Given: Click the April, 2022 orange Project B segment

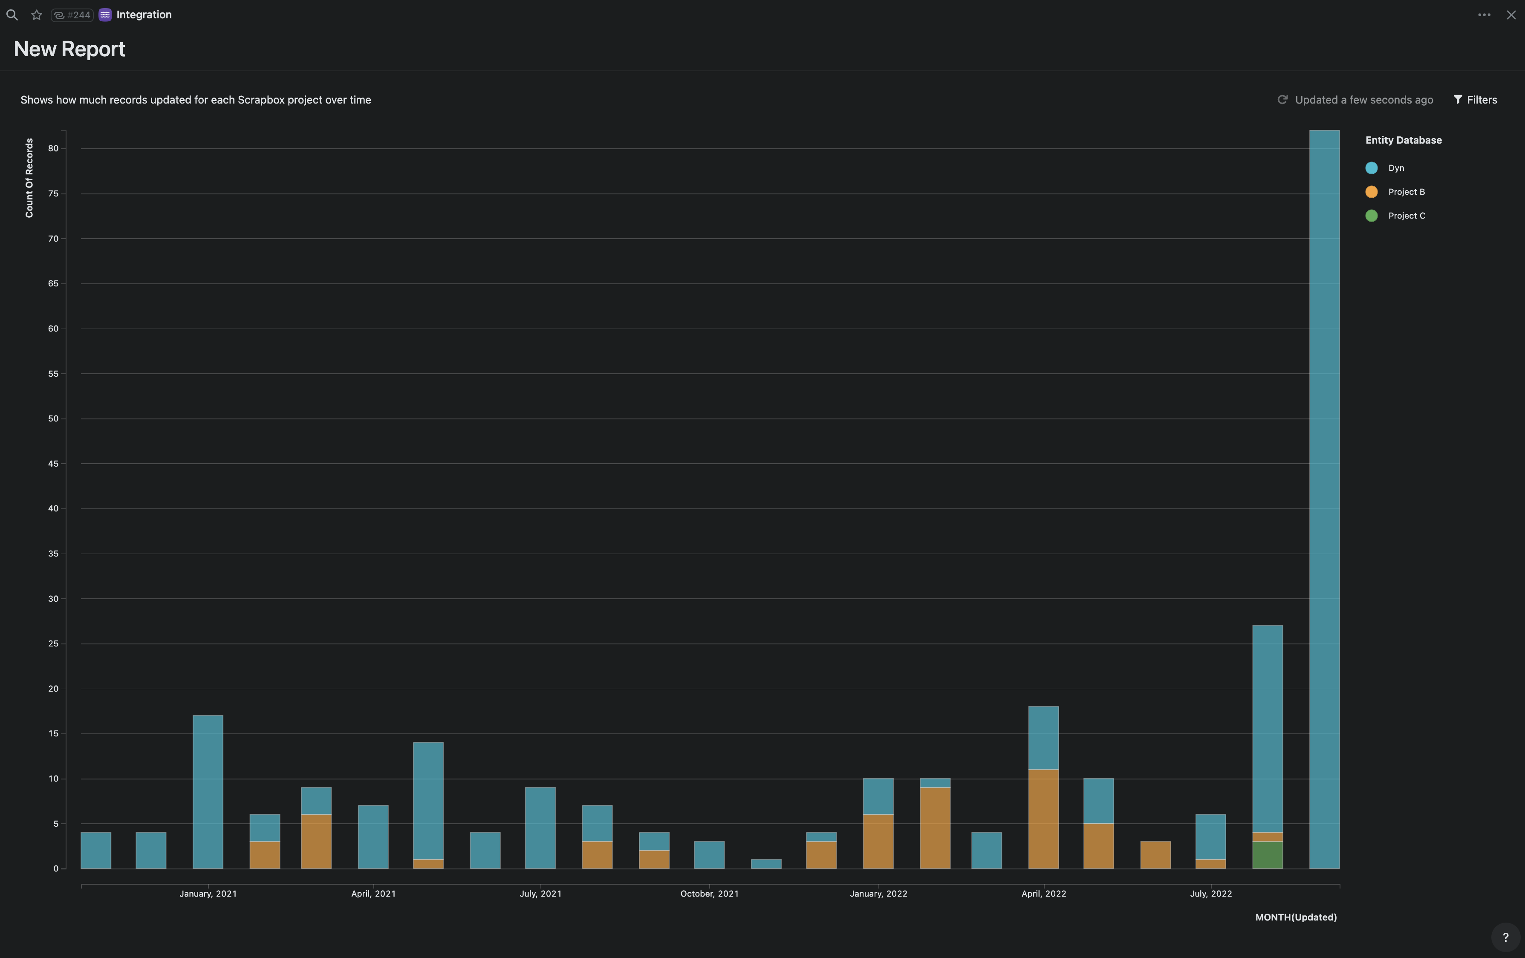Looking at the screenshot, I should [1043, 819].
